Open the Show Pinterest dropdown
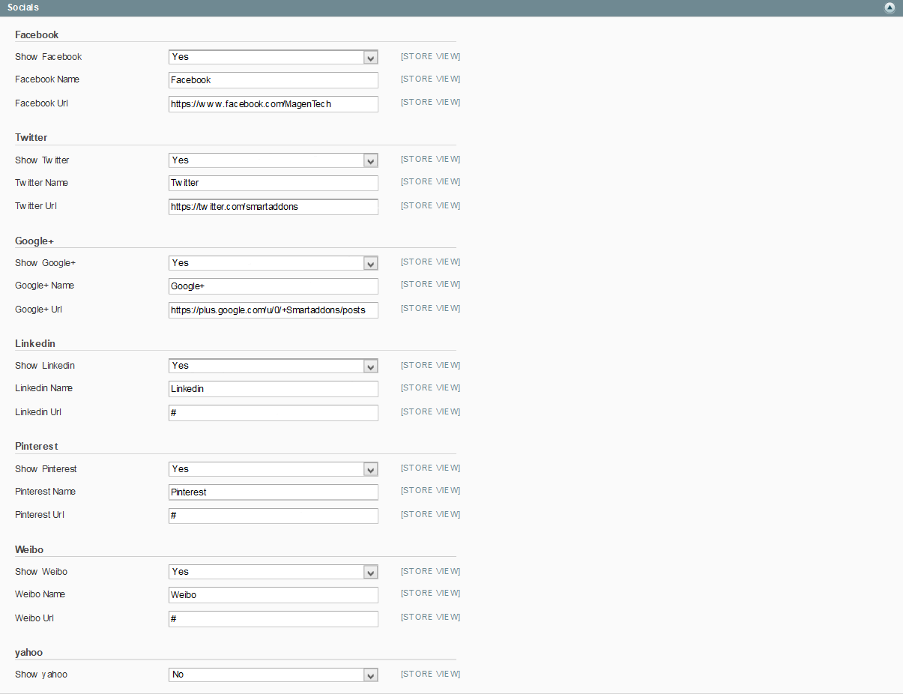This screenshot has width=903, height=694. pos(274,469)
